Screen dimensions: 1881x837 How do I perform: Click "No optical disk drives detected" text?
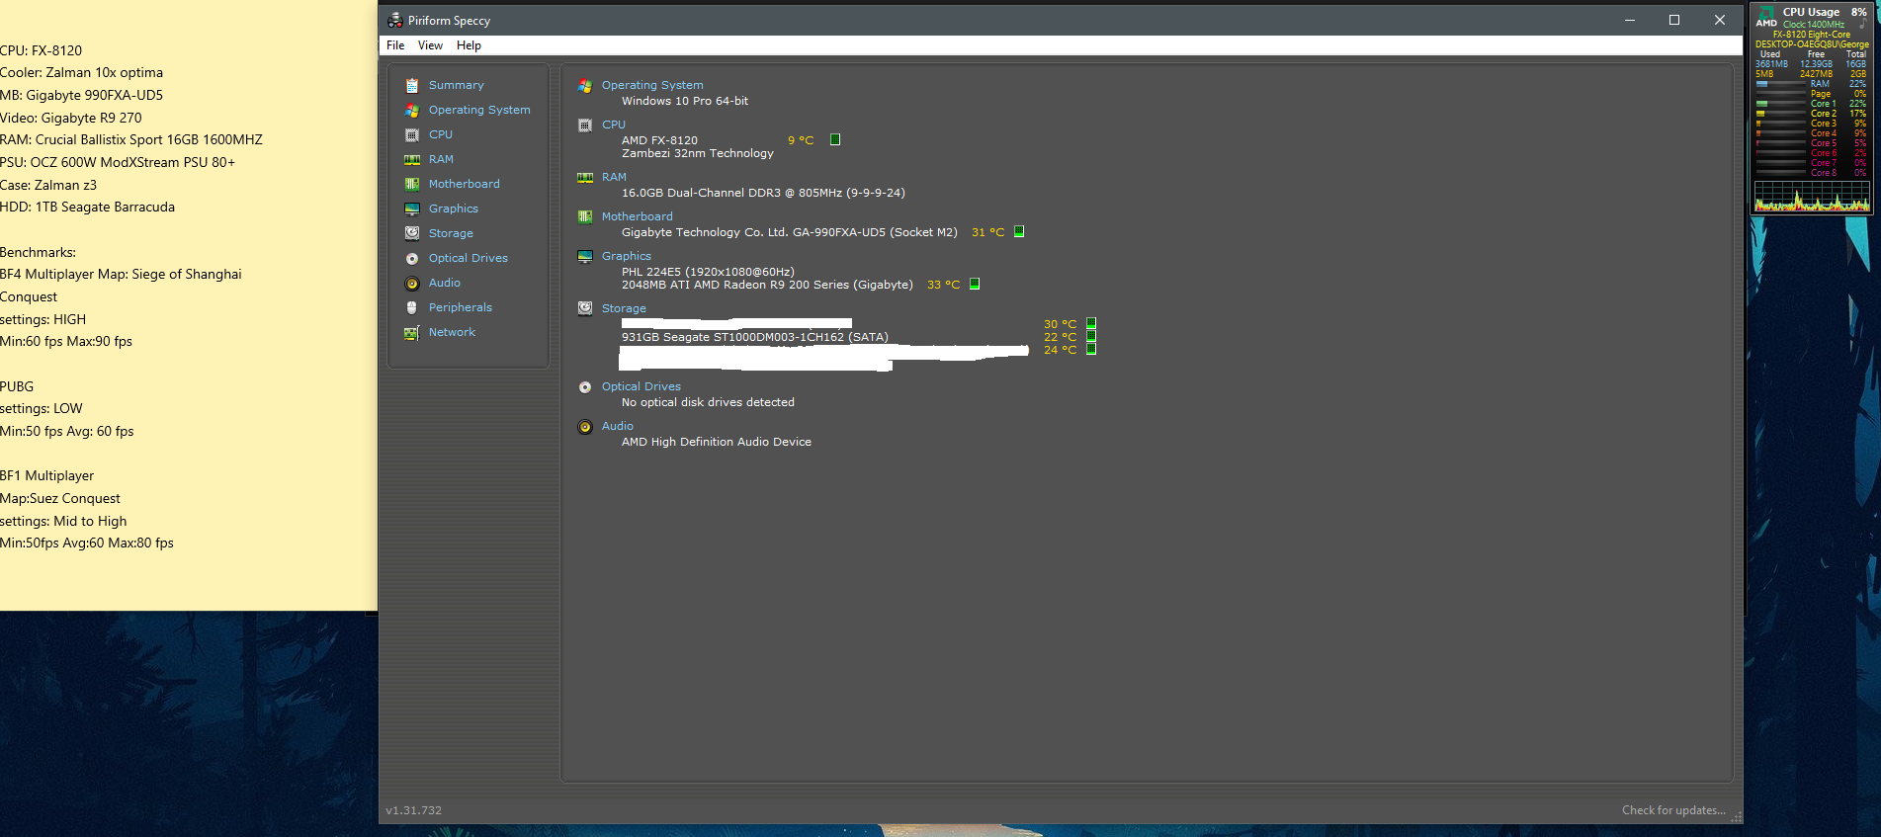708,402
